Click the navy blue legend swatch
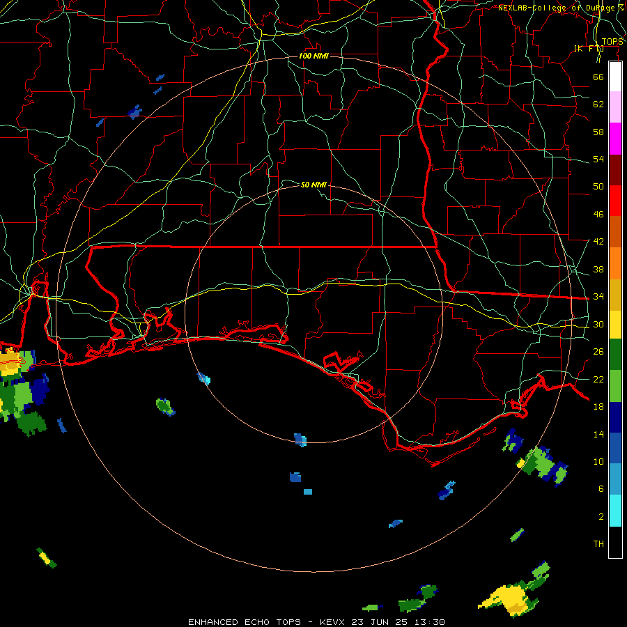Viewport: 627px width, 627px height. point(615,417)
